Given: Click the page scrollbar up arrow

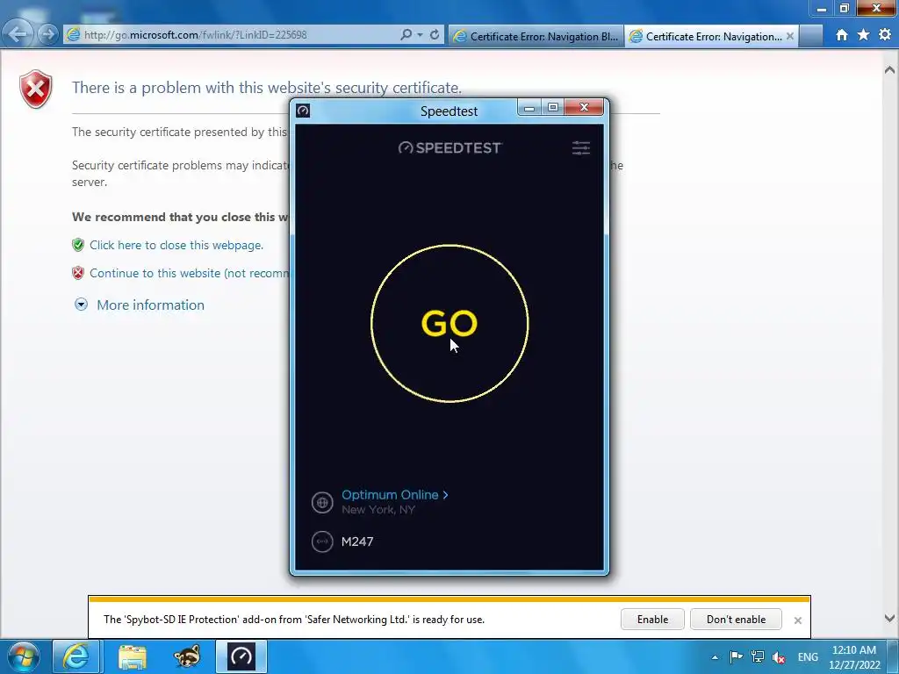Looking at the screenshot, I should tap(890, 70).
